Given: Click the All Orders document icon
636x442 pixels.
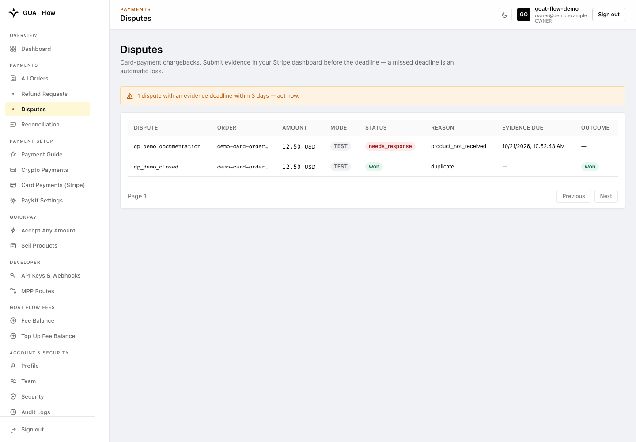Looking at the screenshot, I should 13,78.
